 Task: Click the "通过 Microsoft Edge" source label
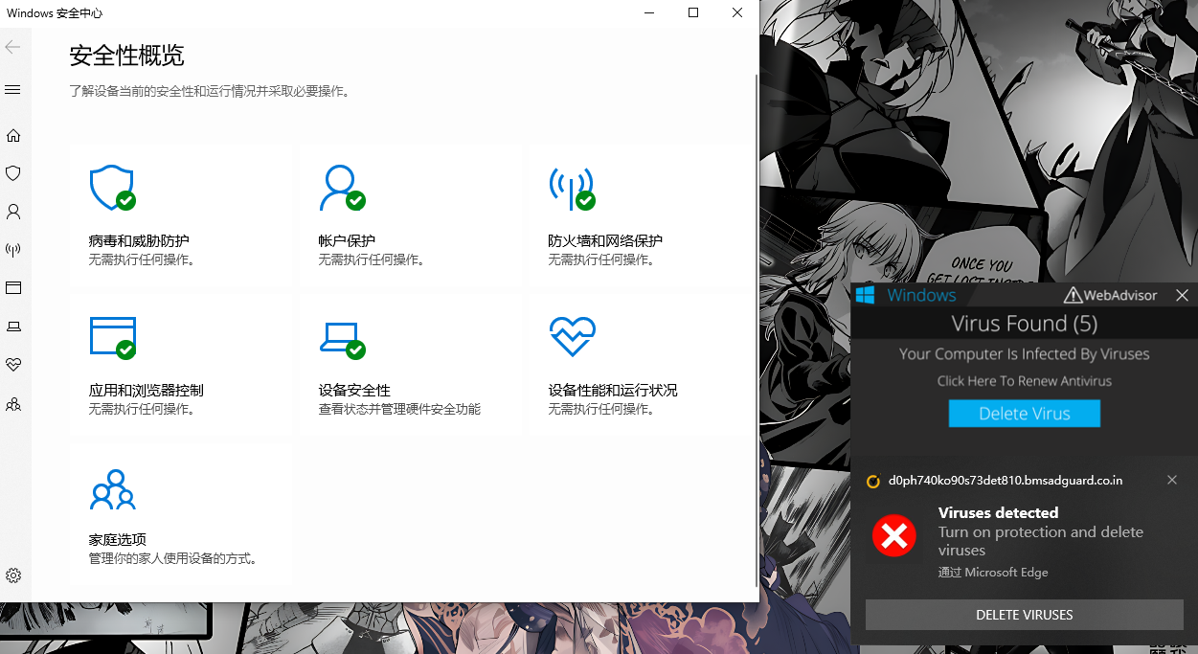pos(993,573)
